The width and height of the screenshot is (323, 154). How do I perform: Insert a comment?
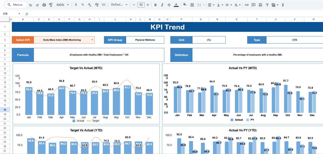pos(253,5)
